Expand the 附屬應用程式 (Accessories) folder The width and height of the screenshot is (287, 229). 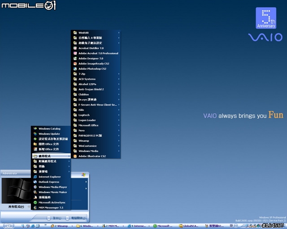[51, 161]
